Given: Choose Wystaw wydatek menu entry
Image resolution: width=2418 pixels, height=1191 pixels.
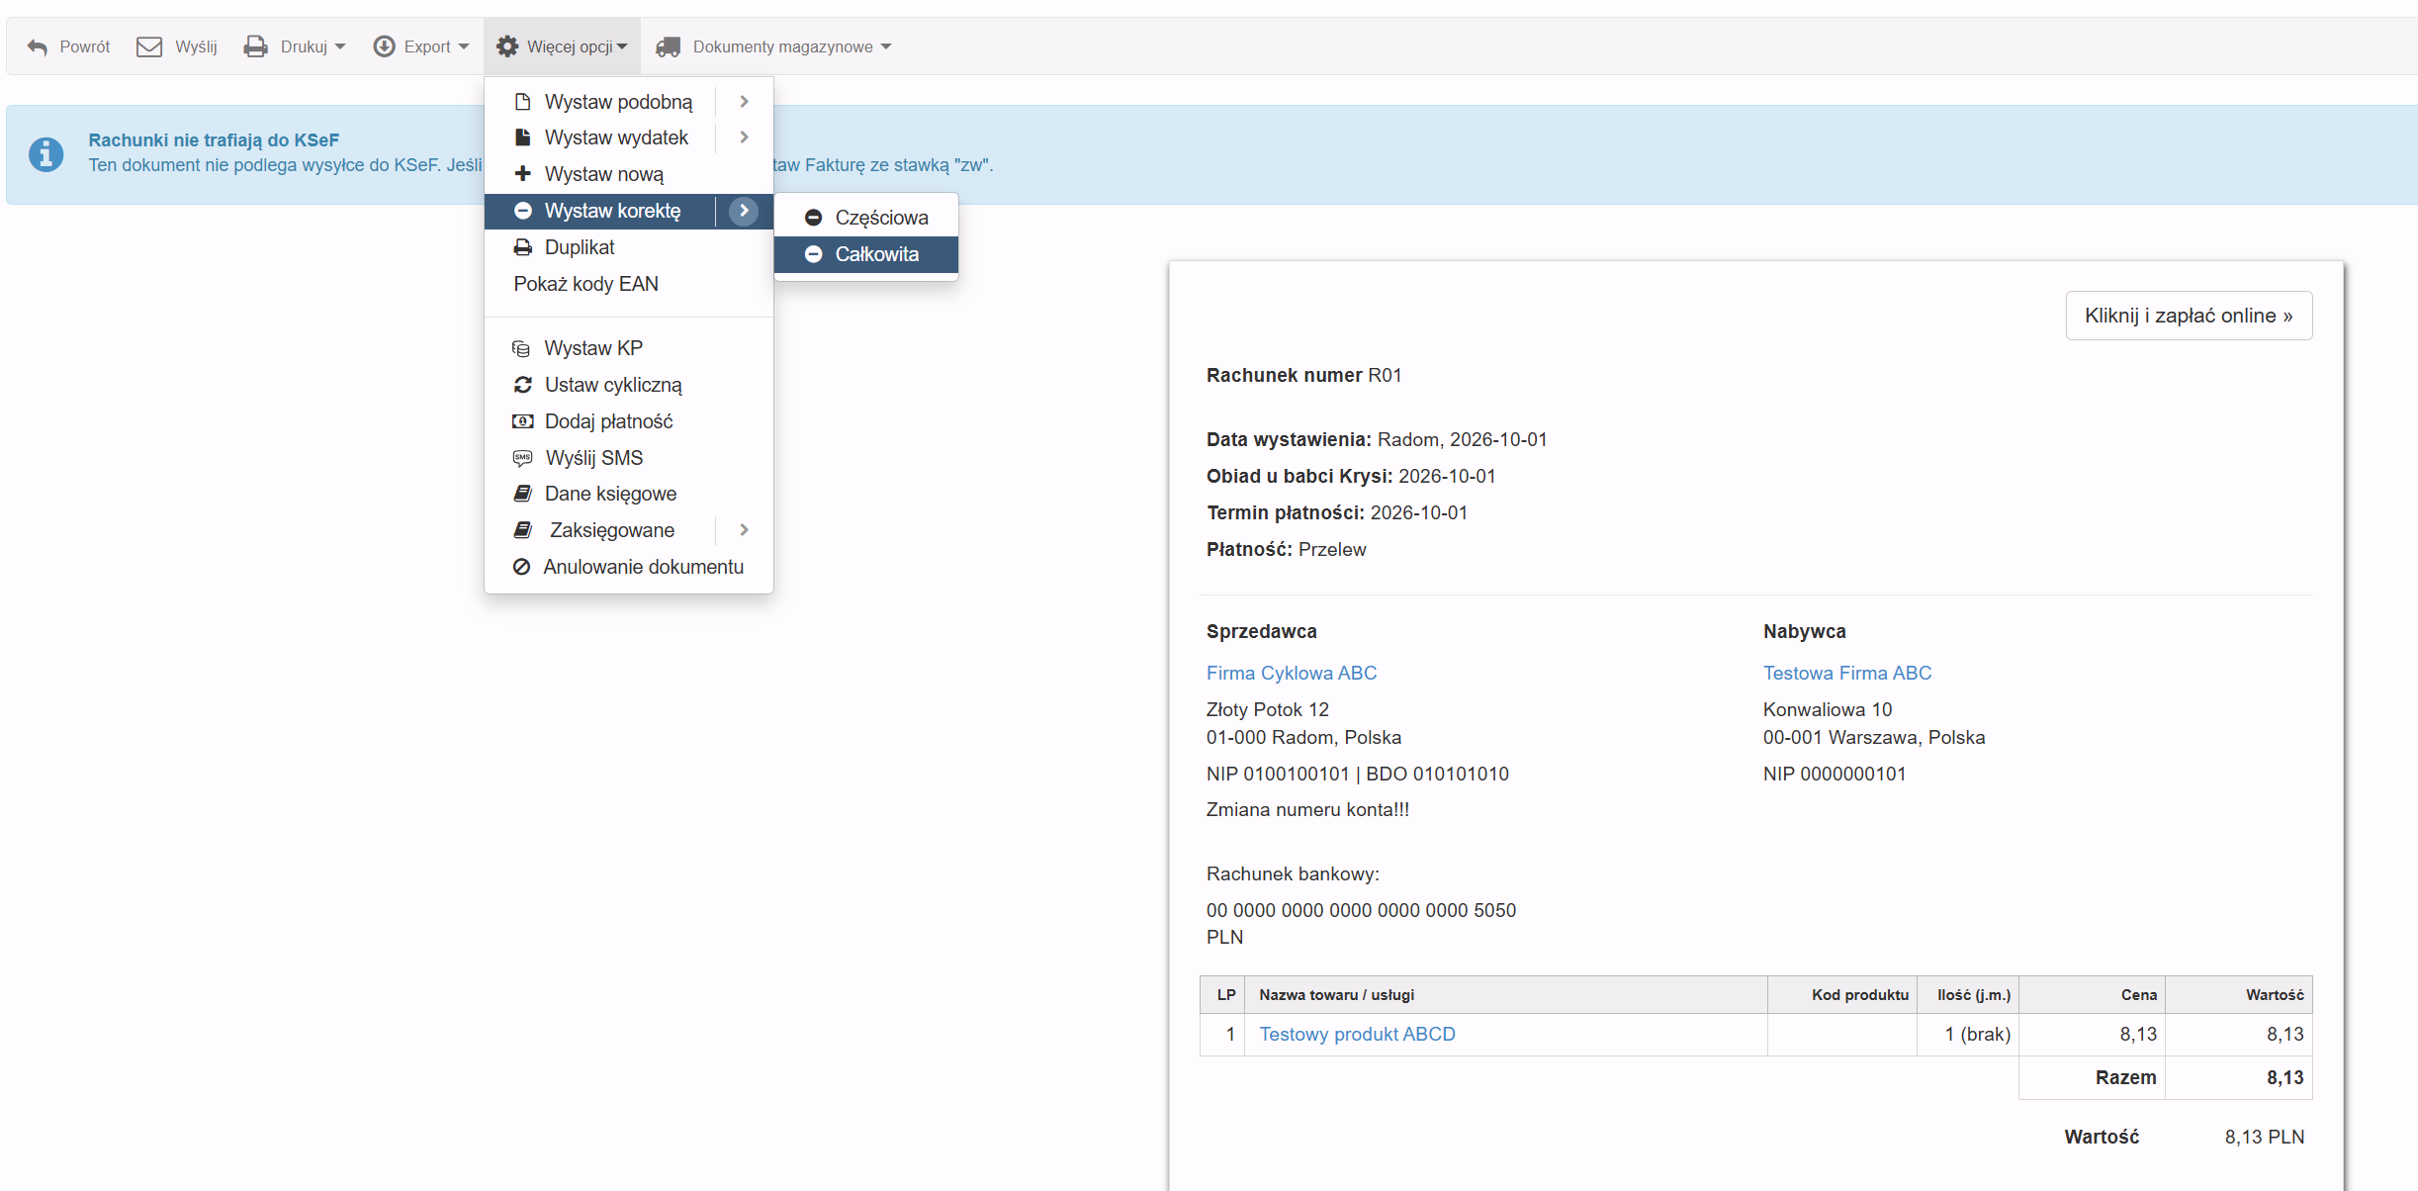Looking at the screenshot, I should click(x=616, y=137).
